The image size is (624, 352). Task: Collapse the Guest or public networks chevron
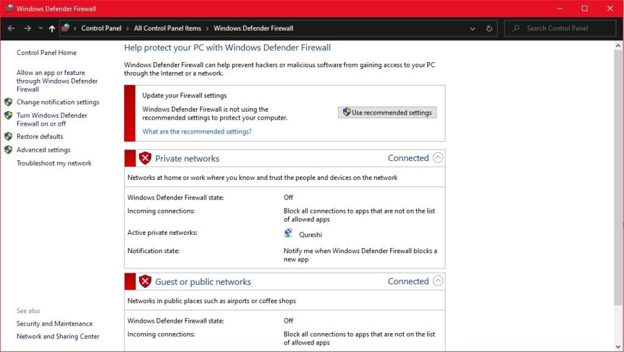tap(438, 281)
